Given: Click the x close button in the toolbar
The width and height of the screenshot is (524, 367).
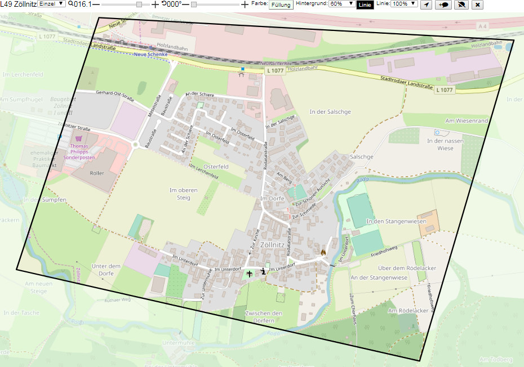Looking at the screenshot, I should [478, 5].
